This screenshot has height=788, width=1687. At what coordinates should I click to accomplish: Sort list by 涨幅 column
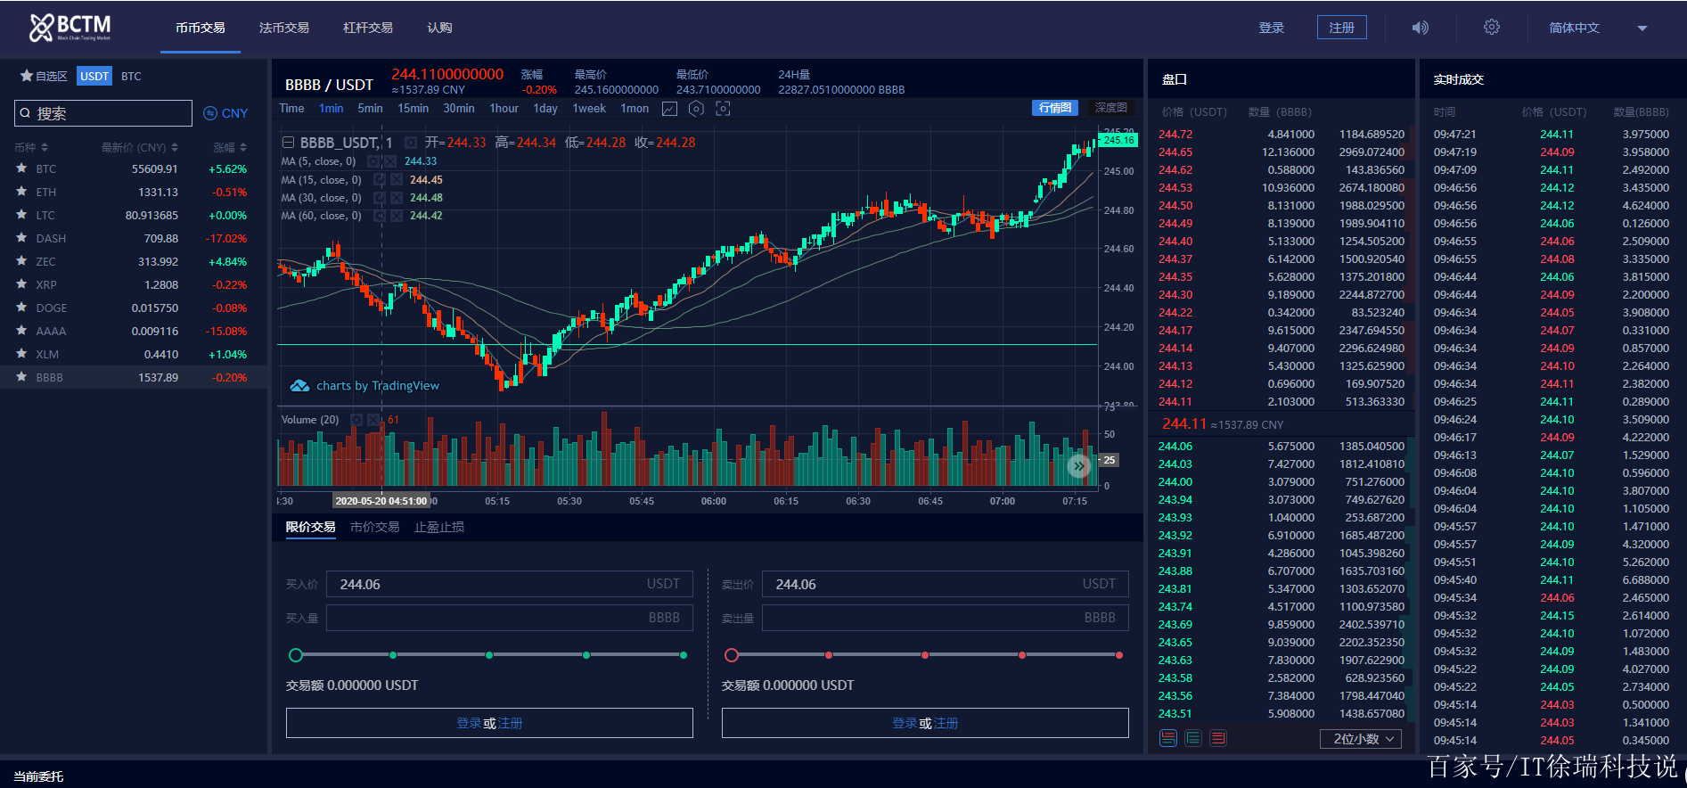click(x=230, y=147)
